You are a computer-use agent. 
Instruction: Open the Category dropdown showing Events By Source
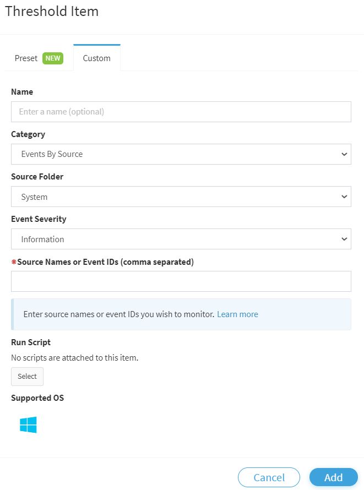point(181,154)
